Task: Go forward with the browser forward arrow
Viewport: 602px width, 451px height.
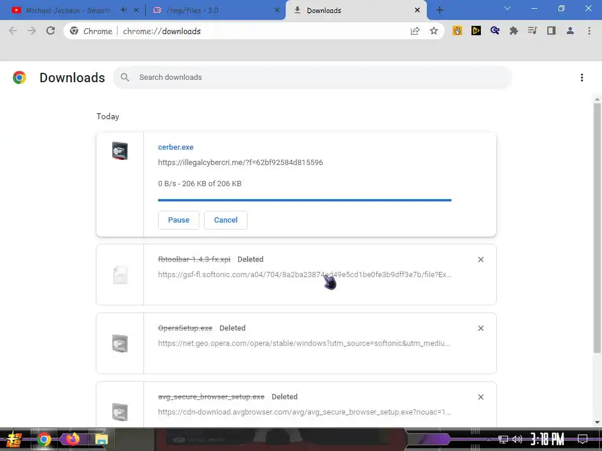Action: [32, 31]
